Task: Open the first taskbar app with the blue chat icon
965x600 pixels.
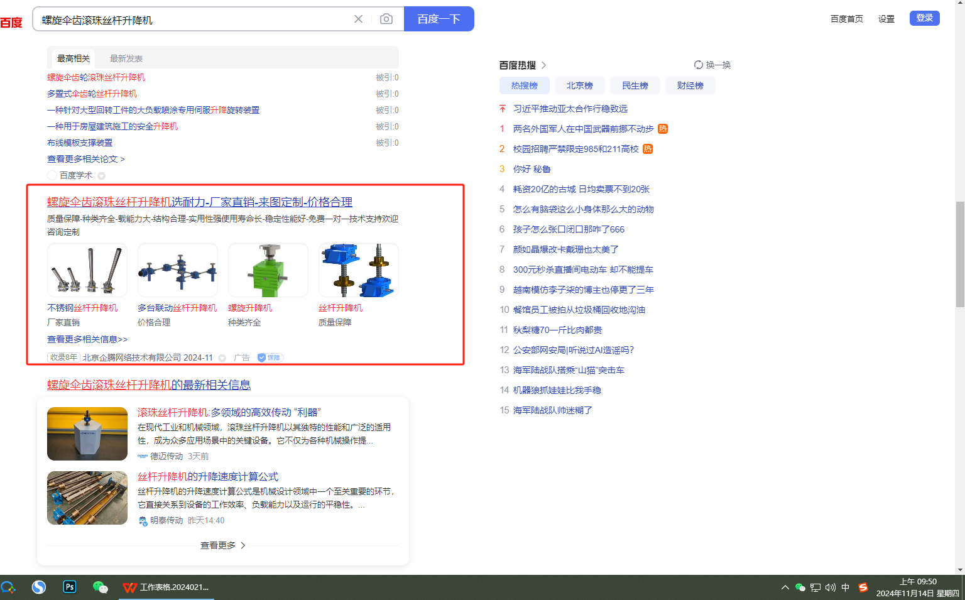Action: tap(8, 587)
